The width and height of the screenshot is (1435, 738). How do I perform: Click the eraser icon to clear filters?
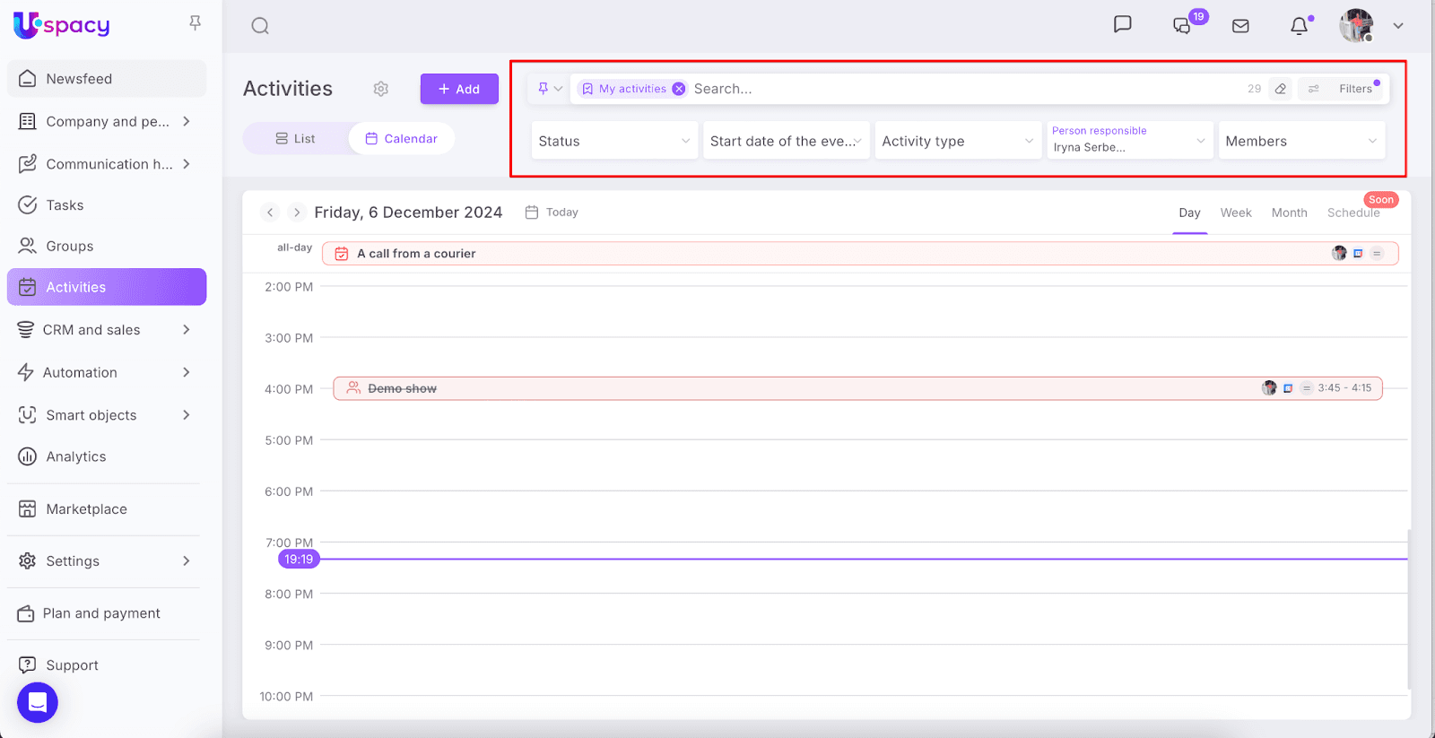[x=1281, y=89]
